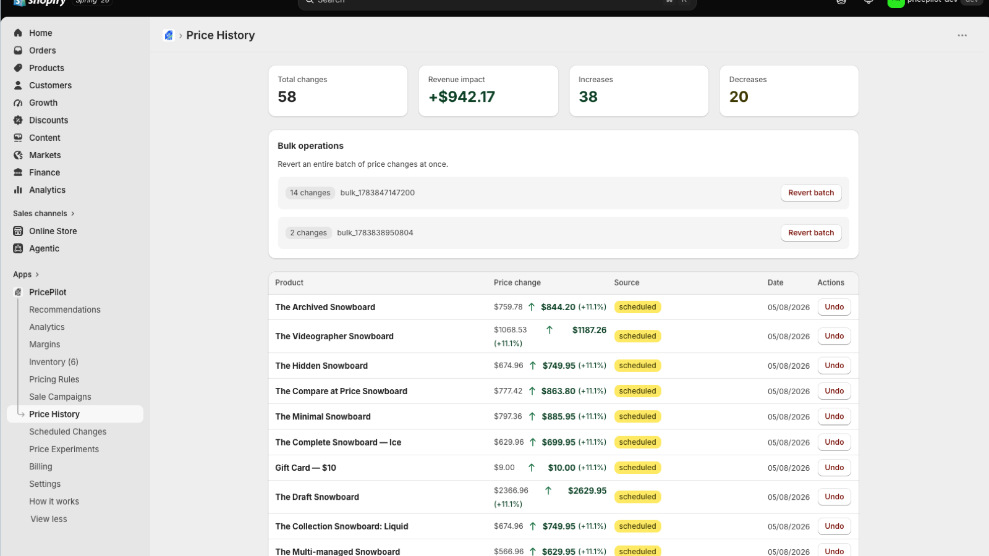
Task: Click the PricePilot breadcrumb icon beside Price History
Action: pyautogui.click(x=168, y=35)
